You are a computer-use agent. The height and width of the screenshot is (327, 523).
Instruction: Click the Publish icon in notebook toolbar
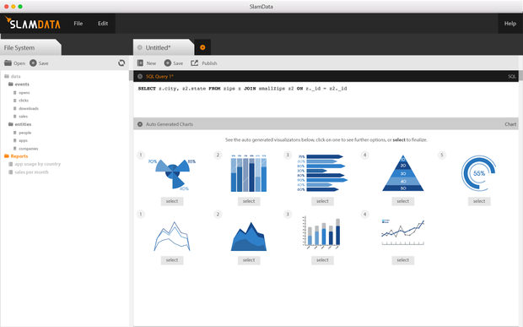pos(194,63)
